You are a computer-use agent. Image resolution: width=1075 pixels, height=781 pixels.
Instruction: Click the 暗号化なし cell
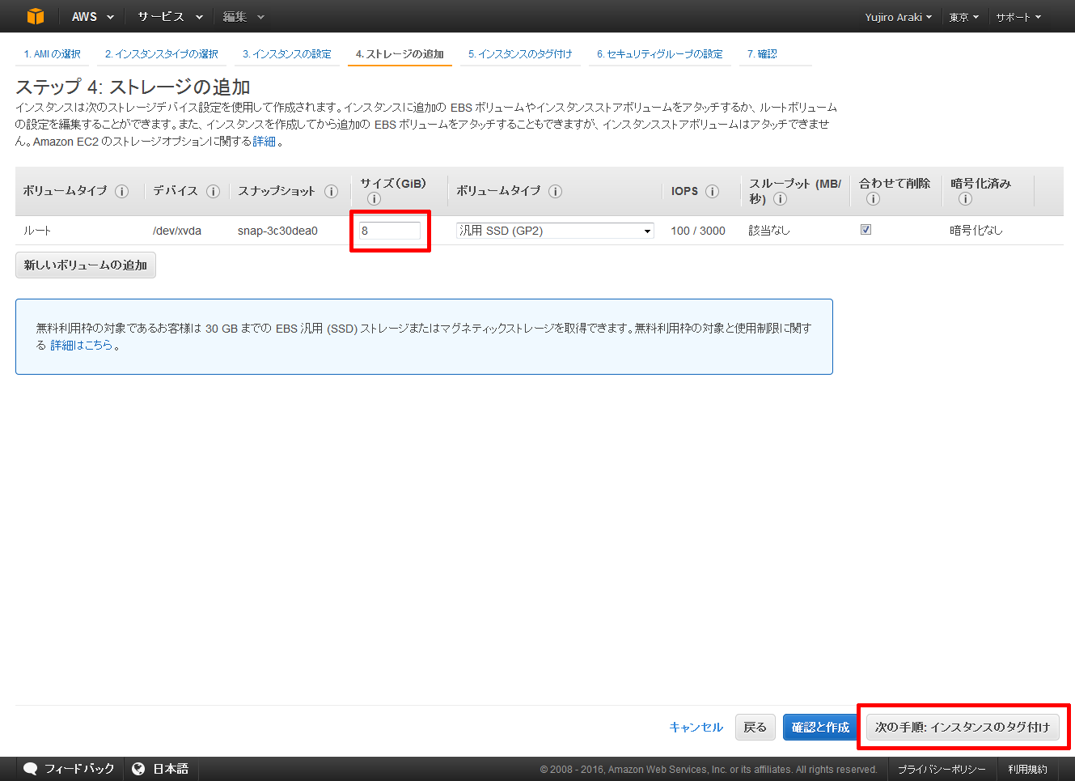point(976,231)
